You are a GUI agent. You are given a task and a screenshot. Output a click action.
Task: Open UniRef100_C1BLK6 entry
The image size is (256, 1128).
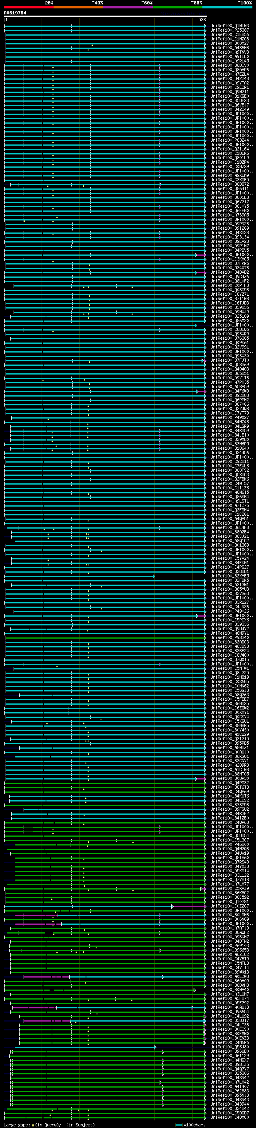pos(230,153)
